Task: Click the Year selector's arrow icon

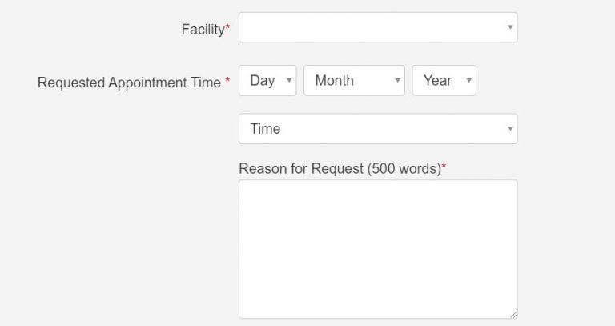Action: pyautogui.click(x=468, y=80)
